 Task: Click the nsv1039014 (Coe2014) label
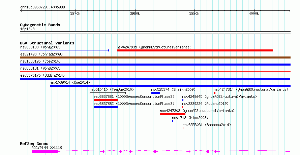coord(70,82)
